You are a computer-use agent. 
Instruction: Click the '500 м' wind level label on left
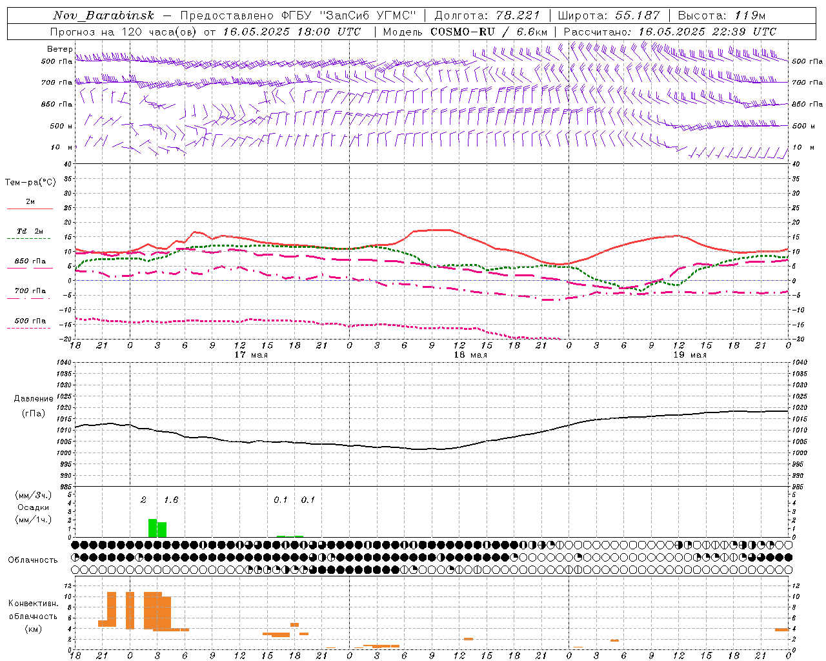61,126
